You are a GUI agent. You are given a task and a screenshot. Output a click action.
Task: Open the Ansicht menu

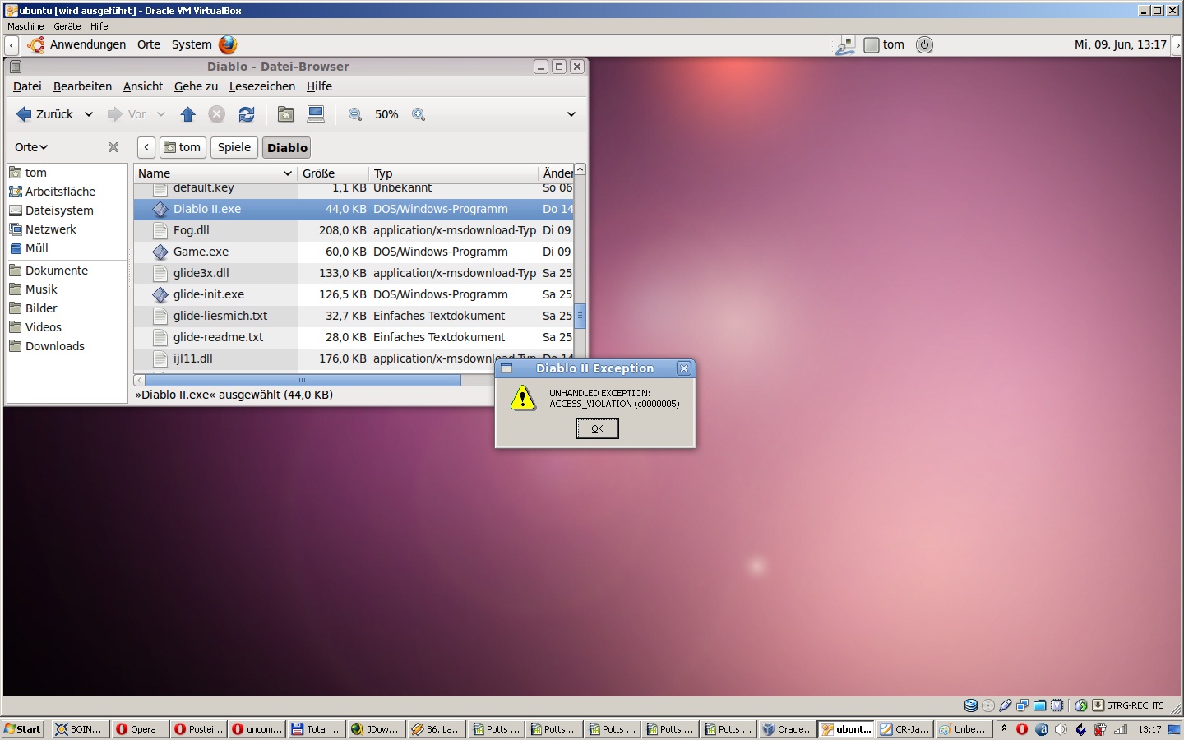click(x=143, y=86)
